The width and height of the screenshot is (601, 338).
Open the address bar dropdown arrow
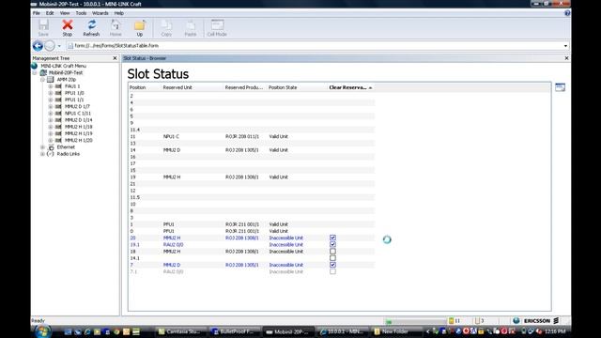[x=565, y=46]
